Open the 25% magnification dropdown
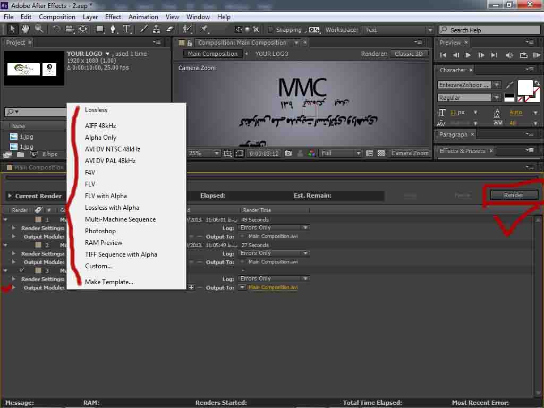 coord(203,153)
